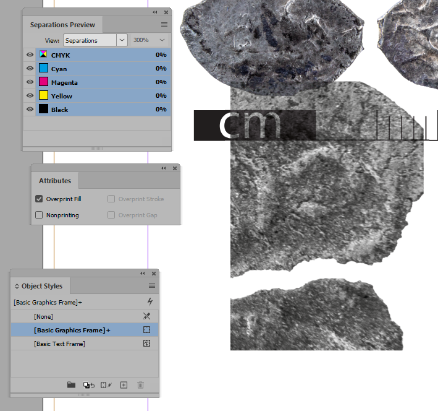Viewport: 438px width, 411px height.
Task: Apply the [None] object style
Action: (x=85, y=316)
